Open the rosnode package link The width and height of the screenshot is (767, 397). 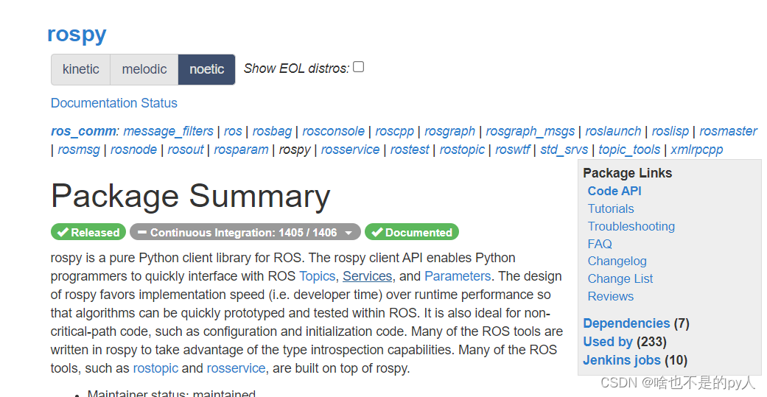pyautogui.click(x=133, y=150)
